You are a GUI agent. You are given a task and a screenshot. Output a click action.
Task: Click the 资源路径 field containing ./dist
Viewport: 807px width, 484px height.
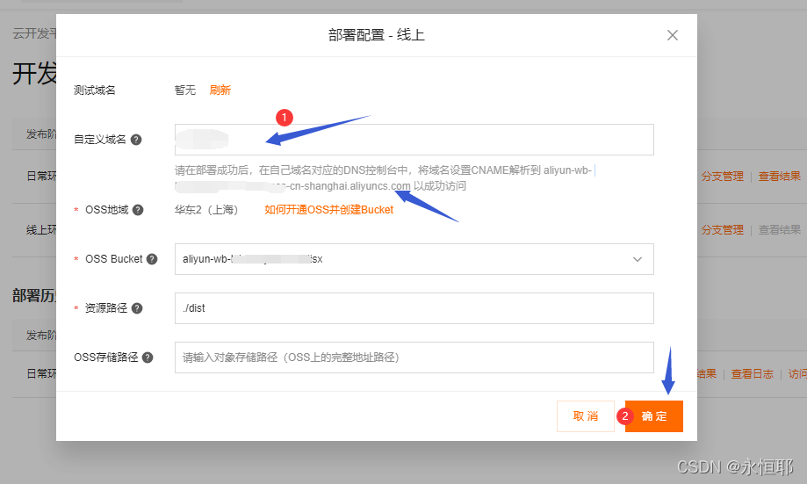pos(414,308)
